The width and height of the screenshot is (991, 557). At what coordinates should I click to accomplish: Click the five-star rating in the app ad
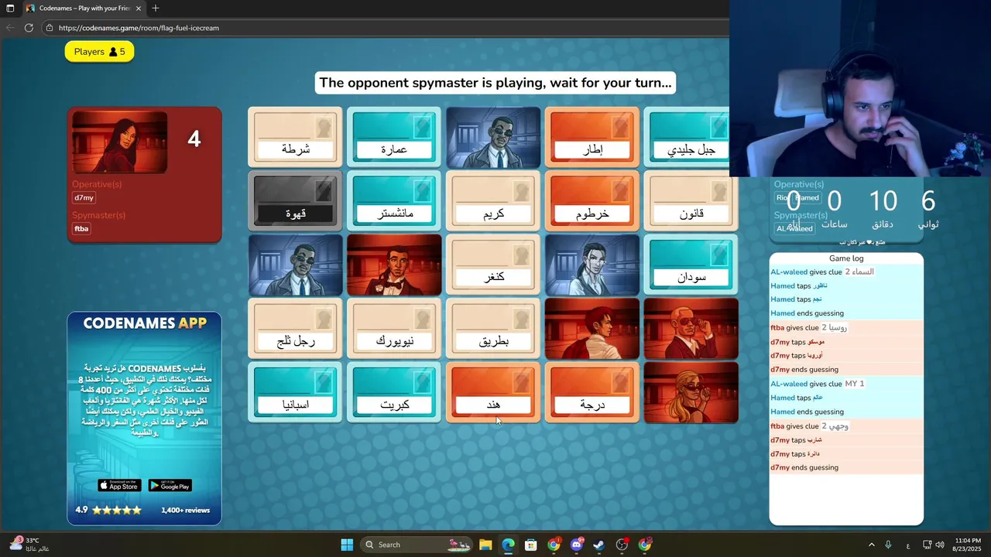116,511
